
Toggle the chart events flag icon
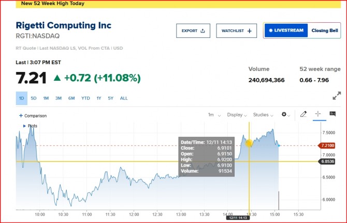[x=332, y=114]
